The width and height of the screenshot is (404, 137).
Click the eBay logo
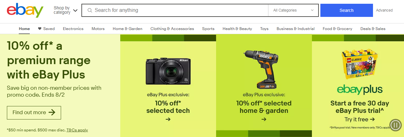(25, 10)
